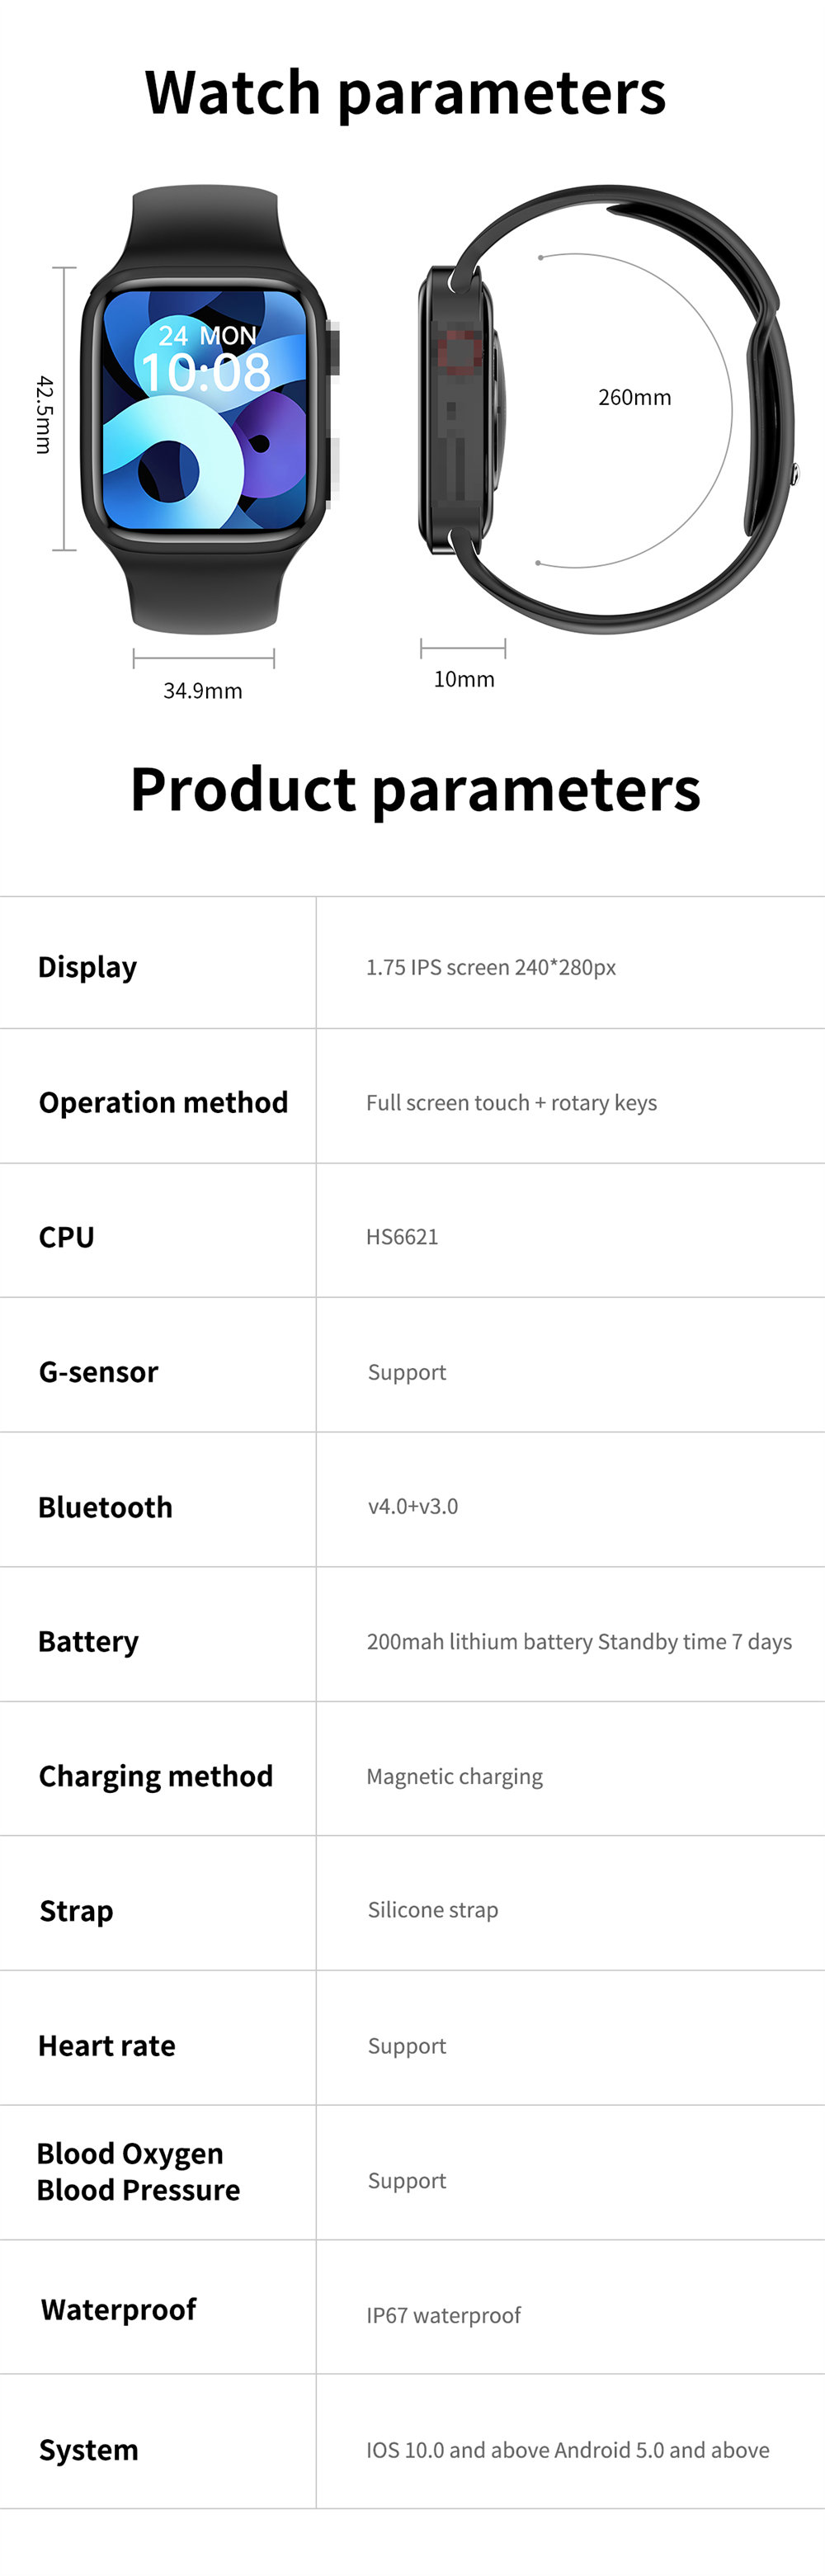Image resolution: width=825 pixels, height=2576 pixels.
Task: Click the IP67 waterproof value
Action: [x=443, y=2316]
